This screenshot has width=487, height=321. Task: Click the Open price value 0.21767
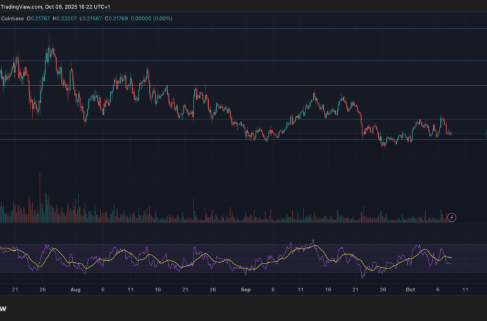pyautogui.click(x=46, y=18)
